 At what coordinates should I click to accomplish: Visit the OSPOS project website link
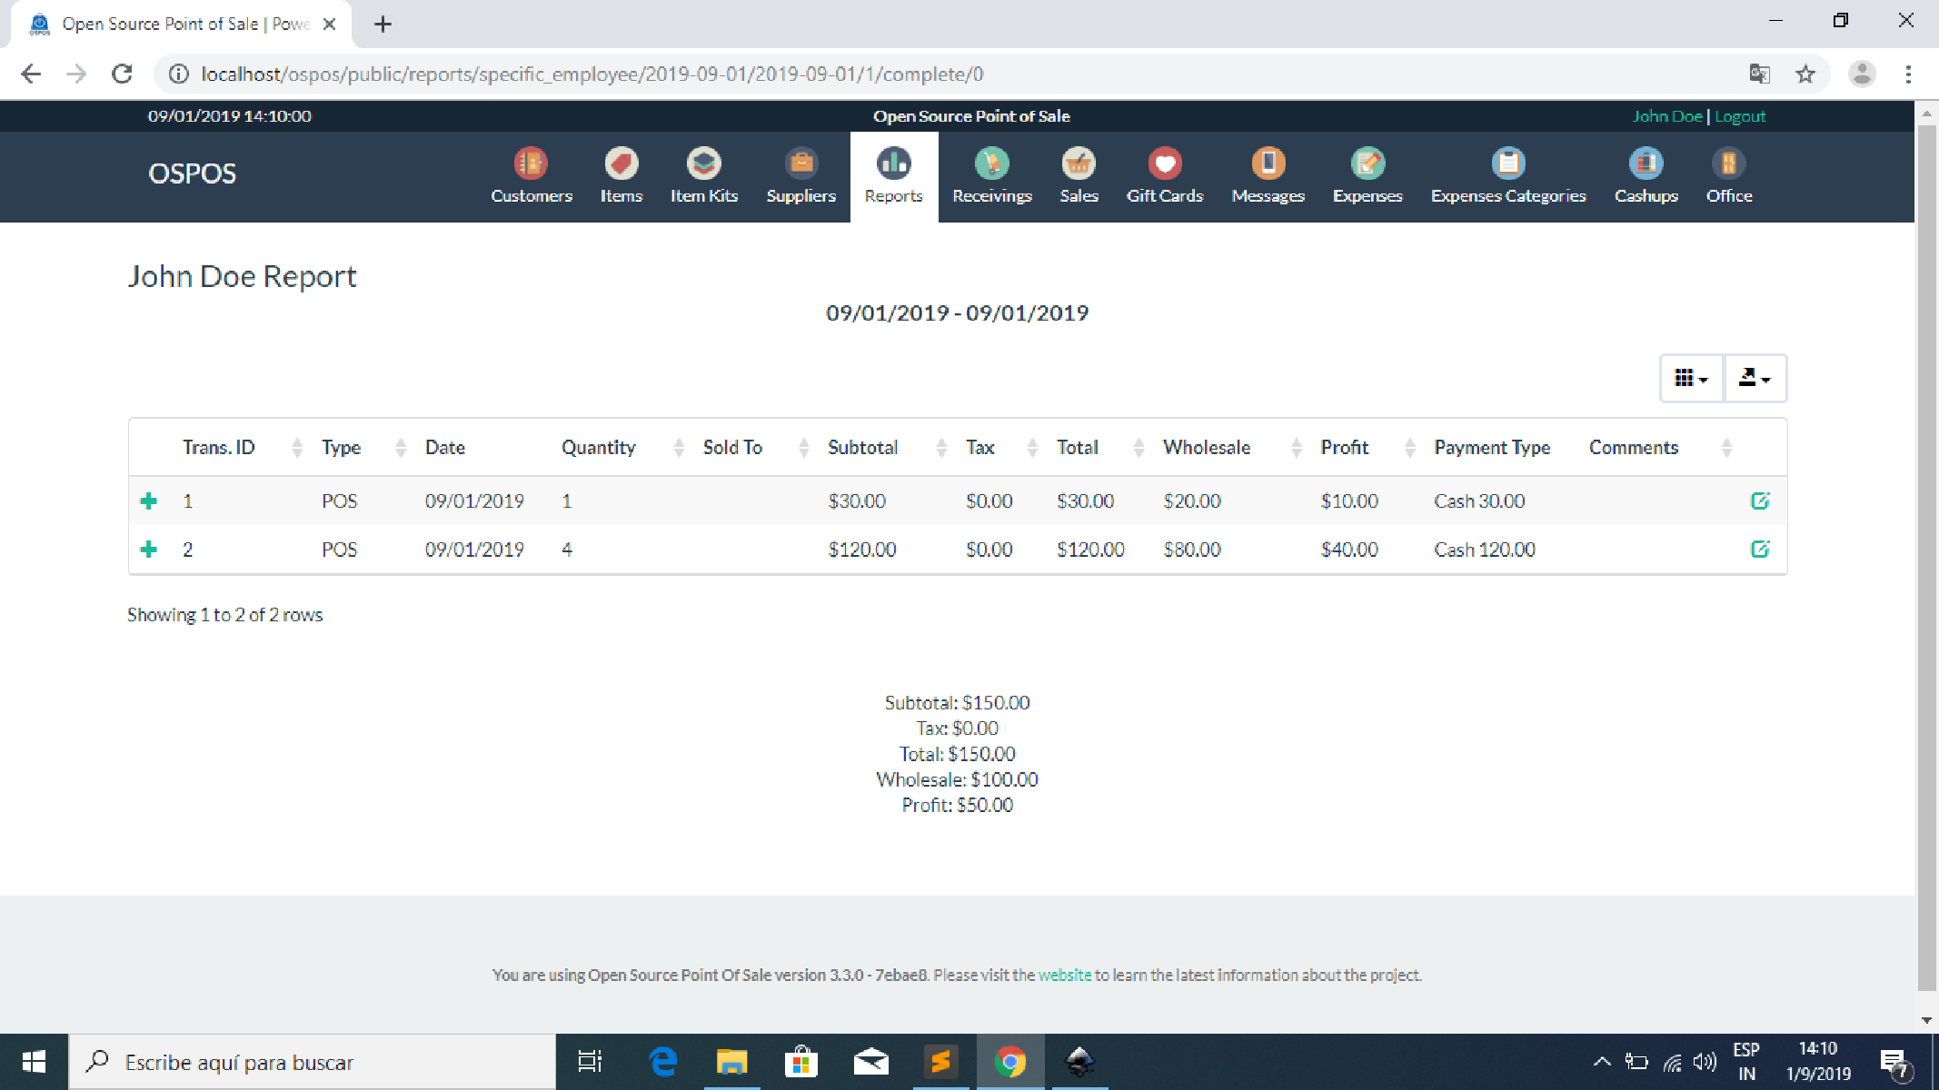coord(1065,974)
